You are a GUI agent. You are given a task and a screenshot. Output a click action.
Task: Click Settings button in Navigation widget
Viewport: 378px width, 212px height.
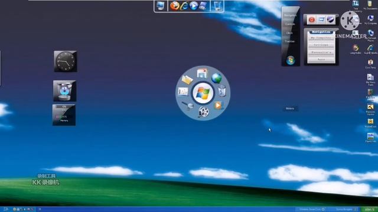321,45
